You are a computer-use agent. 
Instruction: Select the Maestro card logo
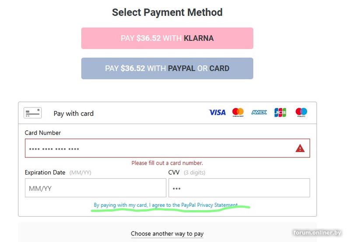click(x=301, y=113)
